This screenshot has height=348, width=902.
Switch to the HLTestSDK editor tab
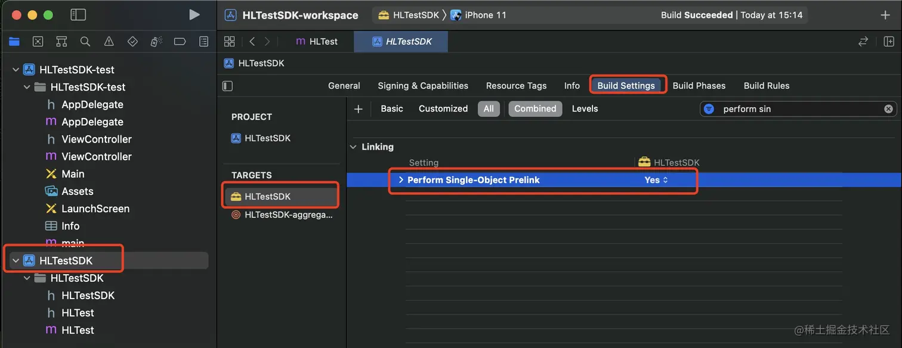(401, 41)
